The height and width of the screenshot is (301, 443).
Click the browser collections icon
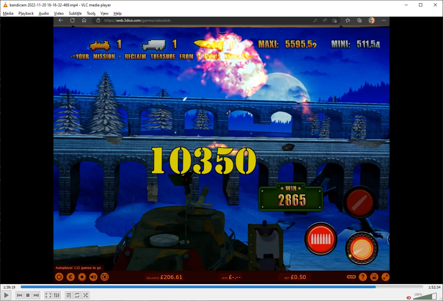(359, 20)
